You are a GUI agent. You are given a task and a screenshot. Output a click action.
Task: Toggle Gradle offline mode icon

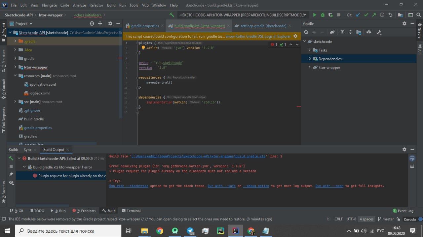click(369, 32)
